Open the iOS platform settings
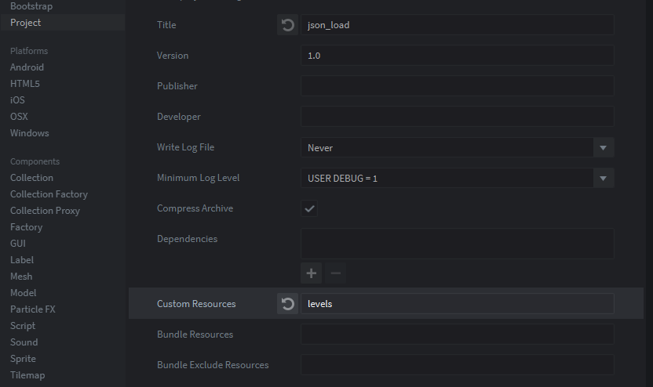This screenshot has width=653, height=387. click(x=17, y=100)
